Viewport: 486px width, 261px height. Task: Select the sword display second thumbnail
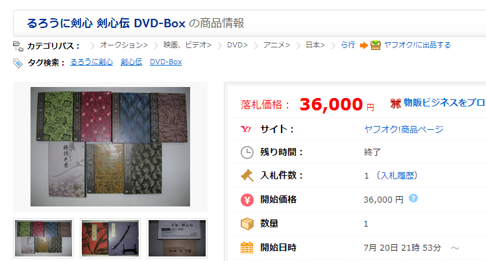click(110, 238)
